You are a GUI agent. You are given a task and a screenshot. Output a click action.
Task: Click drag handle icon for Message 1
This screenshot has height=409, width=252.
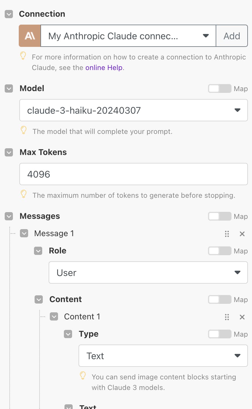point(227,234)
